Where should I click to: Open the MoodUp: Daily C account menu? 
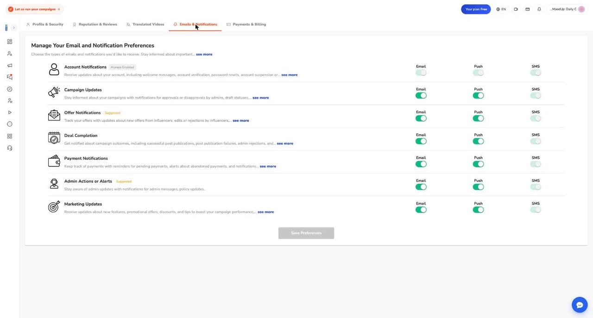(567, 9)
